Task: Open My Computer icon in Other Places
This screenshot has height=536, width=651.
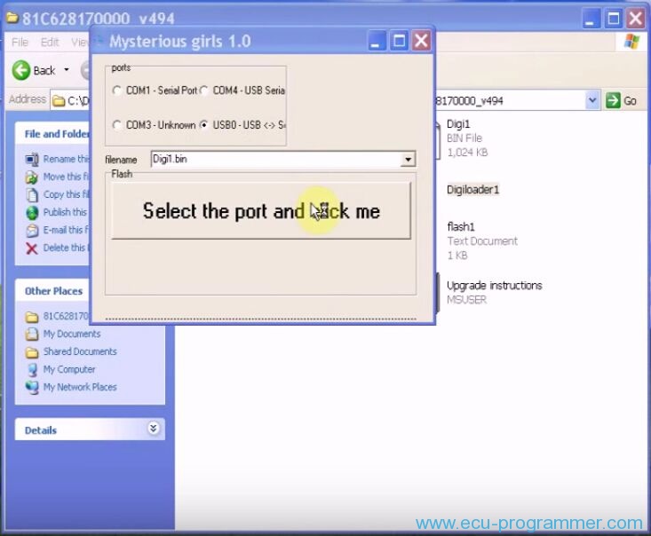Action: click(33, 370)
